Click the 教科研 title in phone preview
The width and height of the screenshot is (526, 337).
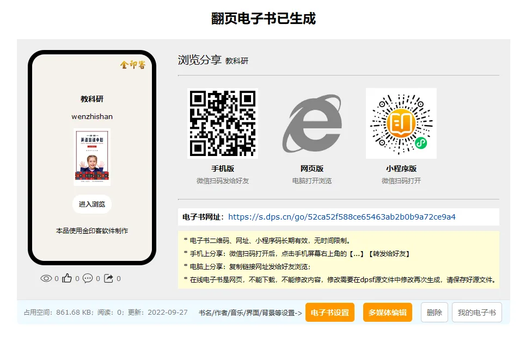click(92, 99)
